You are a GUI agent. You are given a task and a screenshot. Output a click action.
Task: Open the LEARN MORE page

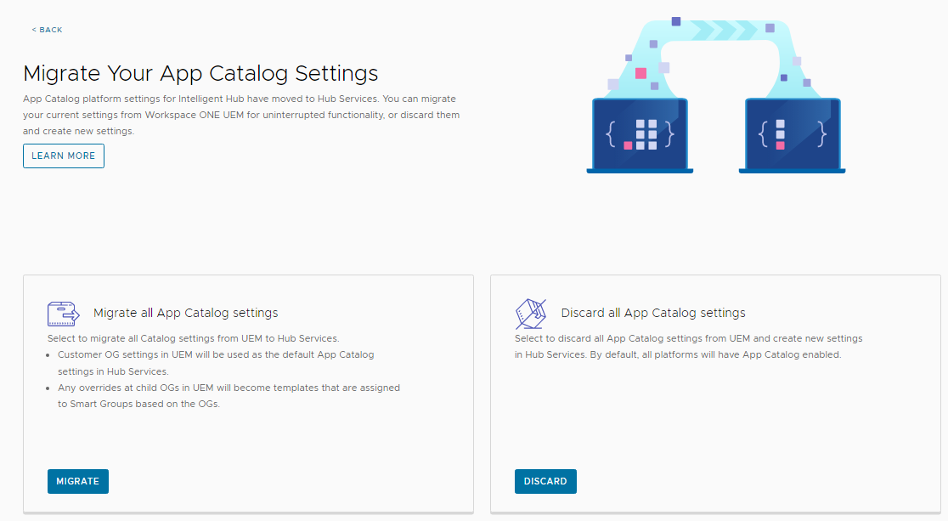coord(63,156)
